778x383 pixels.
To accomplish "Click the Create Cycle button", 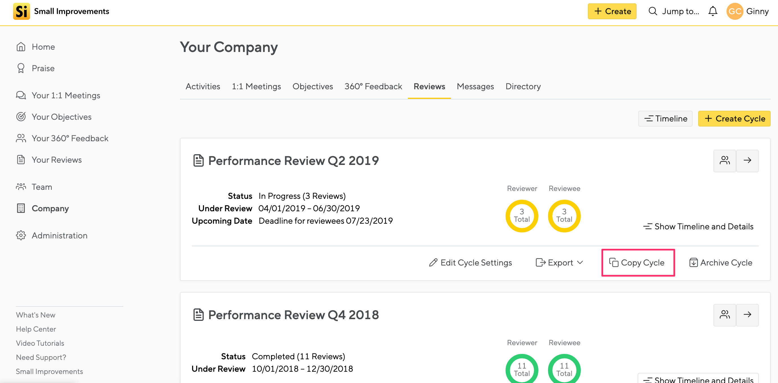I will coord(734,119).
